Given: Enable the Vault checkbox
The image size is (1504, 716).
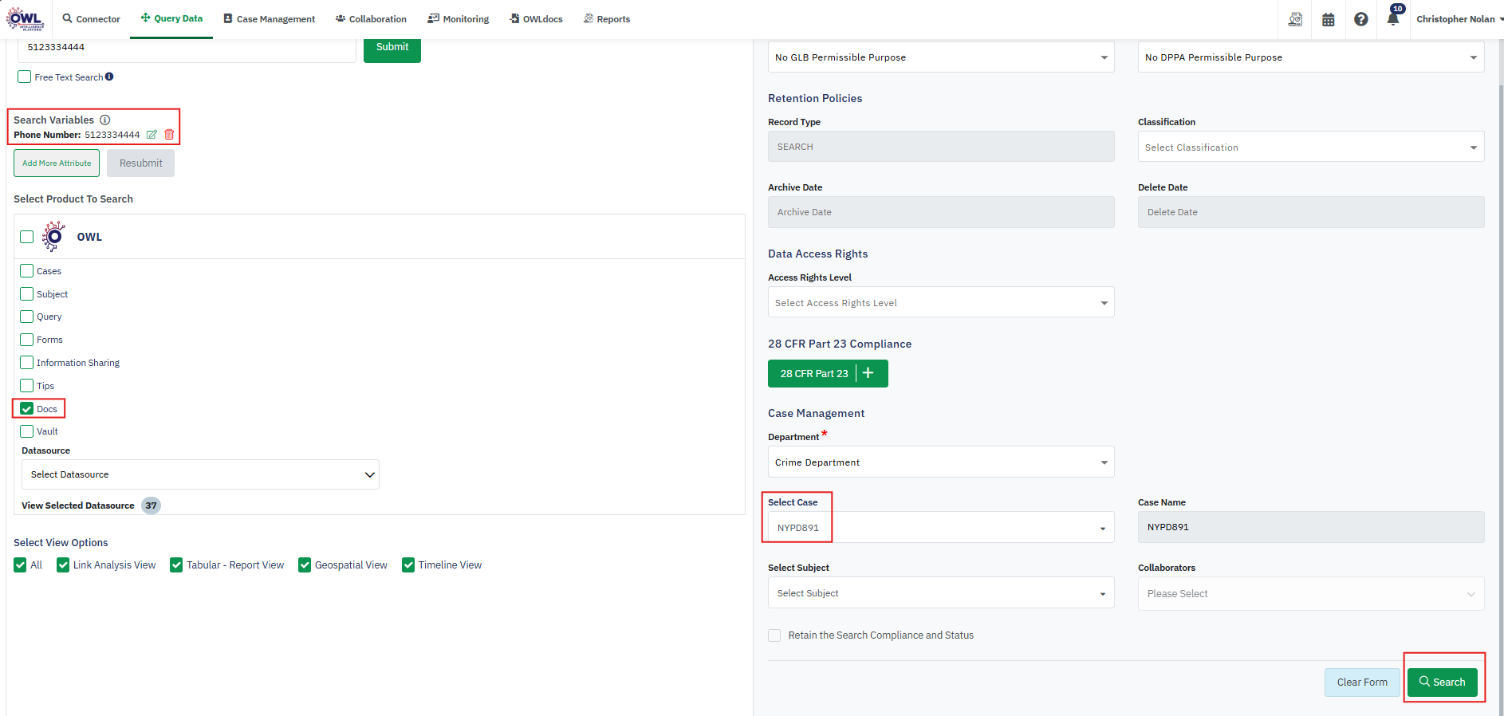Looking at the screenshot, I should 27,431.
